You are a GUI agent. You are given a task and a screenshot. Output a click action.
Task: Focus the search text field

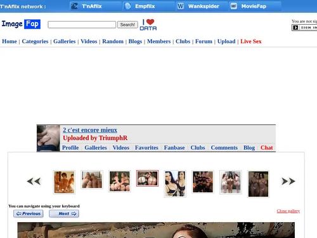82,25
